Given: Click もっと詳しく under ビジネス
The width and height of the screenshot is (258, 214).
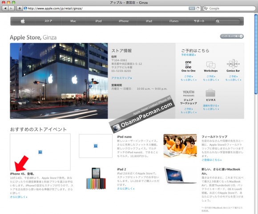Looking at the screenshot, I should (211, 109).
